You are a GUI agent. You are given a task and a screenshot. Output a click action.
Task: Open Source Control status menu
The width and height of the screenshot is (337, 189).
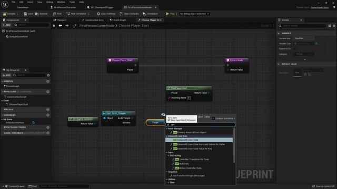323,186
